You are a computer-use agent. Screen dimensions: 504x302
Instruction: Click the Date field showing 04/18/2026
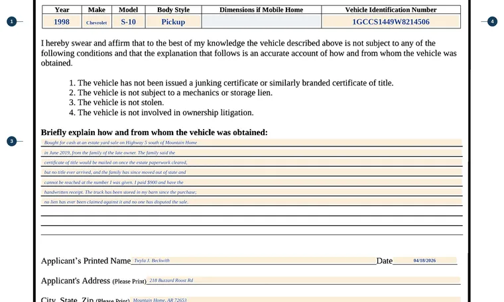[x=424, y=260]
